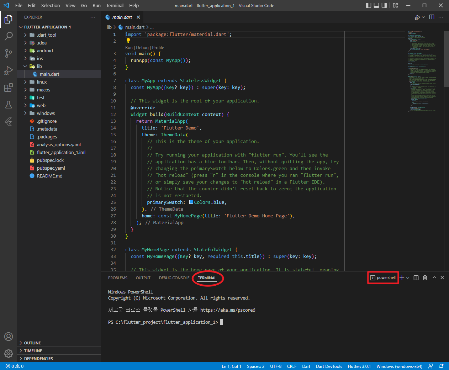
Task: Click the Colors.blue color swatch
Action: (191, 202)
